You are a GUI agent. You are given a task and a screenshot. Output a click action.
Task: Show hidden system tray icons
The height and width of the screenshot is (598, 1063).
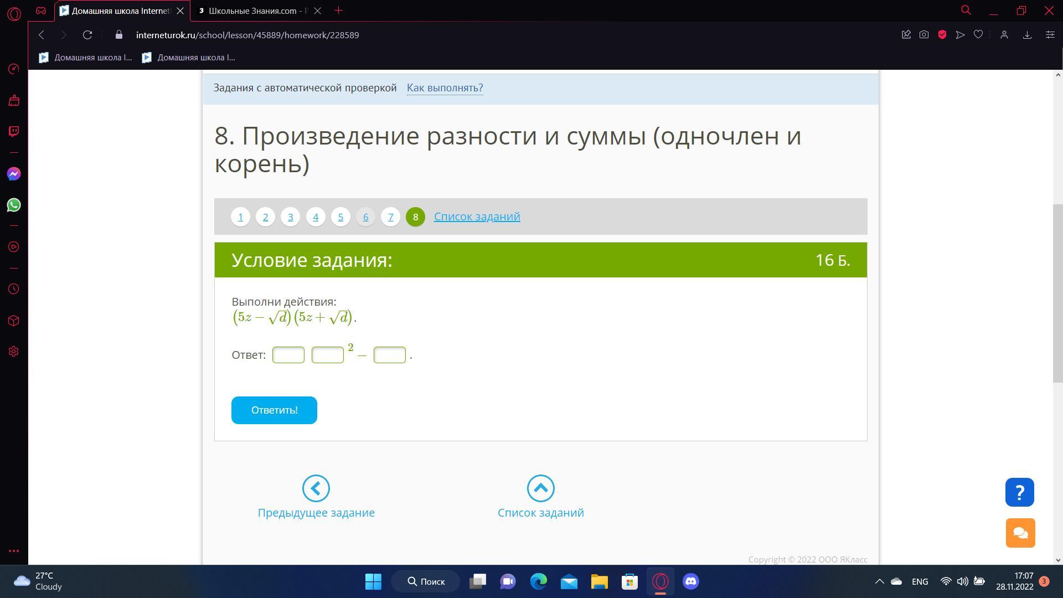click(879, 581)
